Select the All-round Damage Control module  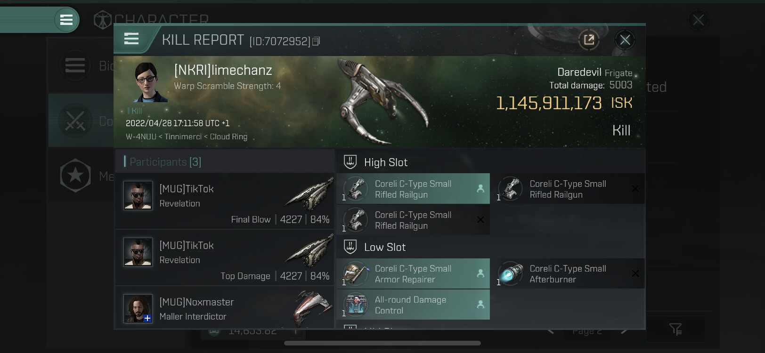[413, 305]
